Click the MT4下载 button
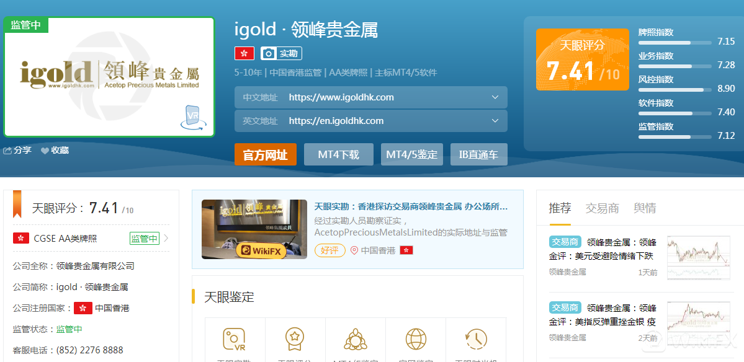Screen dimensions: 744x362 point(339,154)
